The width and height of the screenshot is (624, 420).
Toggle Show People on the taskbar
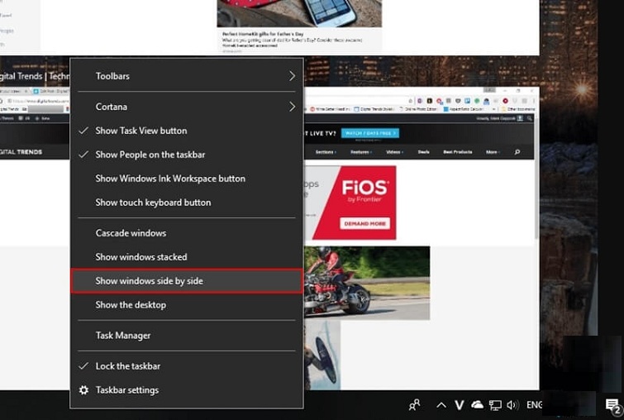click(150, 155)
